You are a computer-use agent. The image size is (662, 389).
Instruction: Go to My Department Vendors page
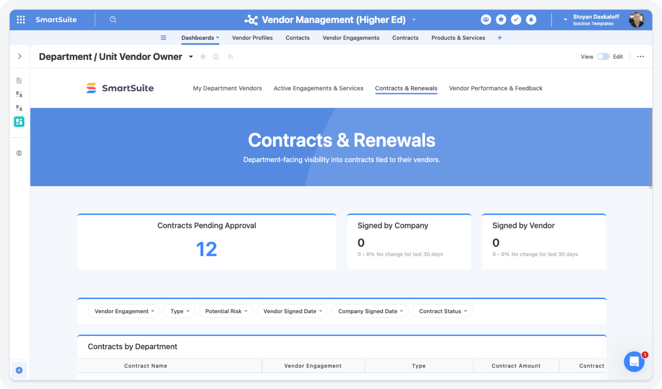click(227, 88)
